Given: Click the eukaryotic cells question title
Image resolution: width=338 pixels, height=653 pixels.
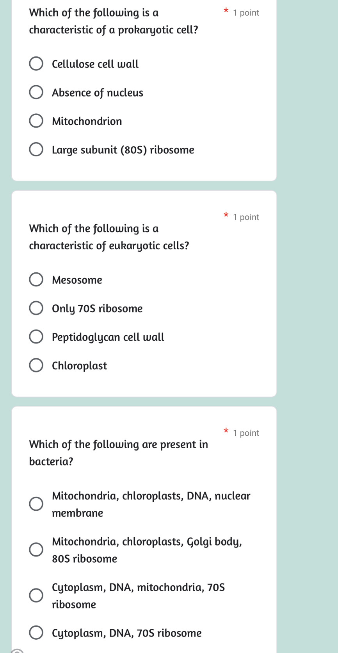Looking at the screenshot, I should (109, 236).
